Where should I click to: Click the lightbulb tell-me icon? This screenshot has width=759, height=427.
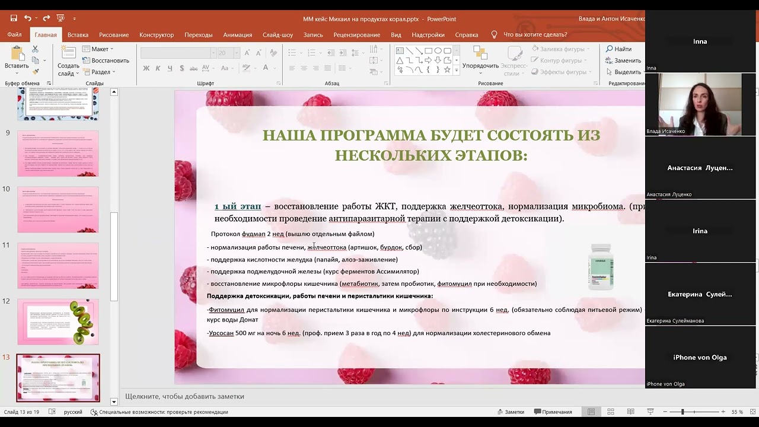click(495, 34)
